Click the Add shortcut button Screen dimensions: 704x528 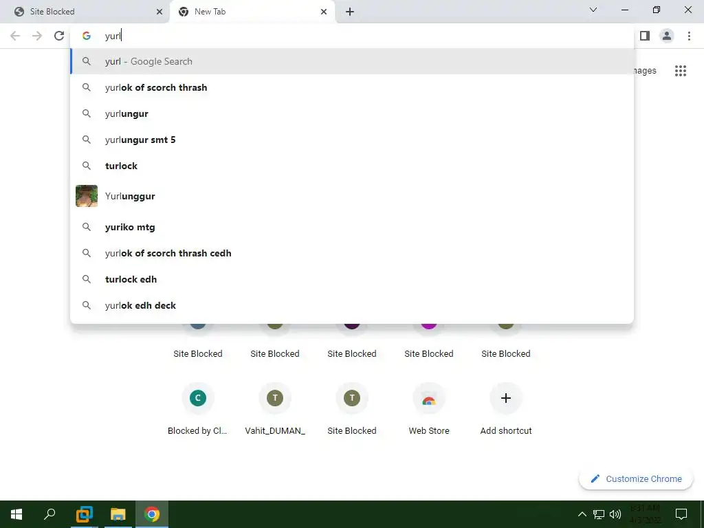[x=506, y=408]
